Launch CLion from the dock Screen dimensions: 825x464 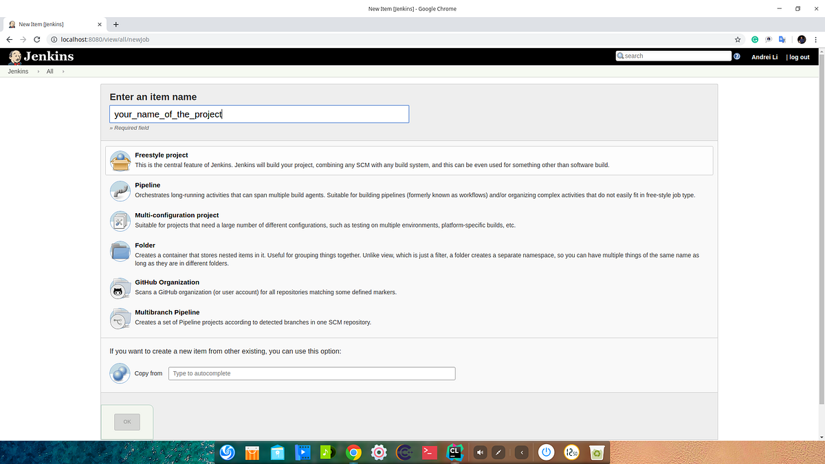tap(454, 452)
